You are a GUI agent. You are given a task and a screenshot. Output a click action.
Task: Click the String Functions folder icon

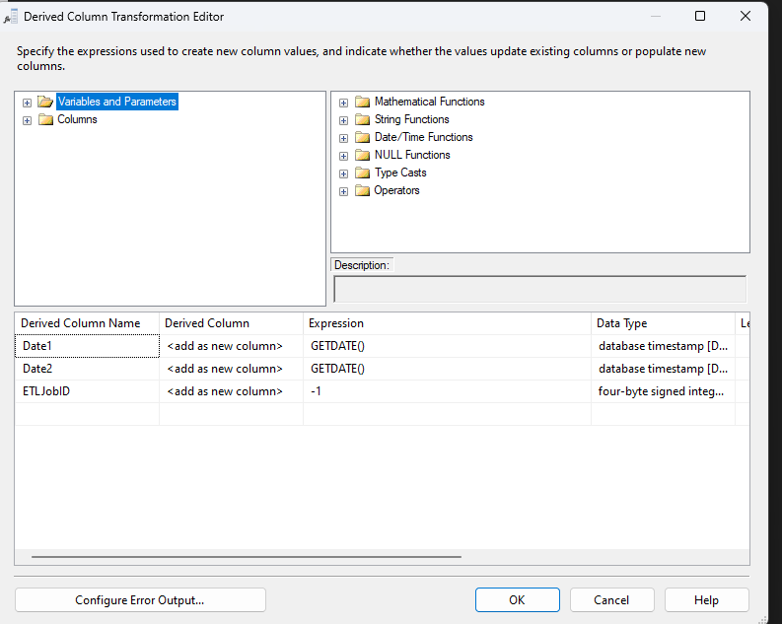pyautogui.click(x=362, y=119)
